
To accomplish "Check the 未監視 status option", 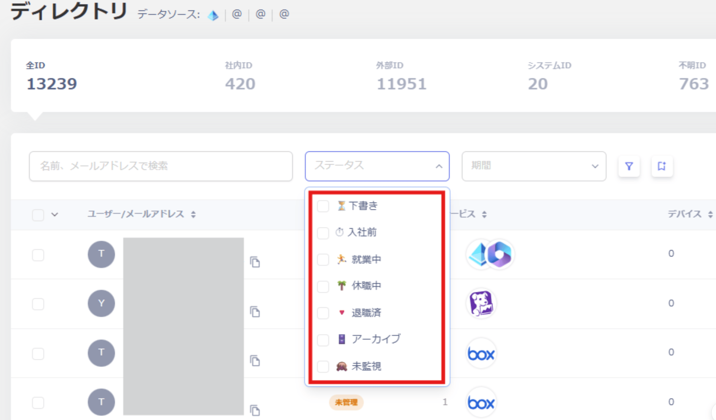I will pyautogui.click(x=323, y=366).
